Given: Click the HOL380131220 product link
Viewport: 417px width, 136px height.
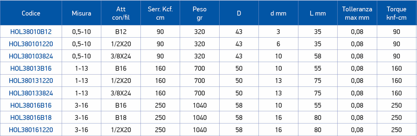Looking at the screenshot, I should coord(31,81).
